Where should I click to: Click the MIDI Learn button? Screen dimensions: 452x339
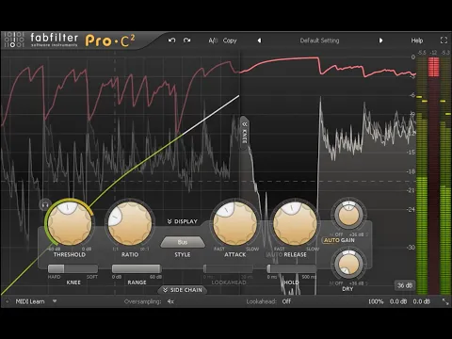coord(30,301)
